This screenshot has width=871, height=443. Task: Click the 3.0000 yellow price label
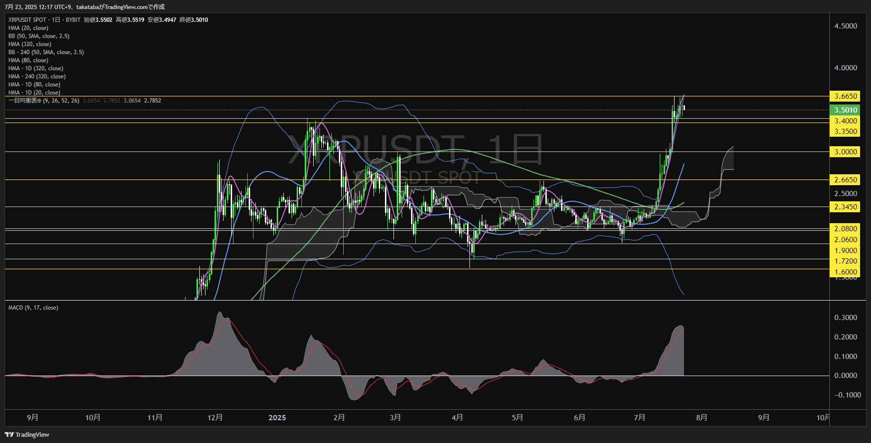[845, 152]
